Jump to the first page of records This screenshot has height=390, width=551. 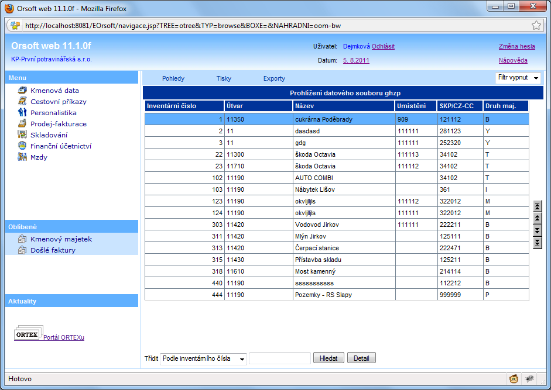(x=538, y=206)
